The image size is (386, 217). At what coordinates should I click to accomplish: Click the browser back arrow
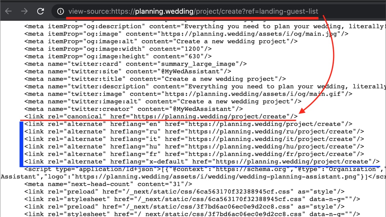tap(8, 11)
